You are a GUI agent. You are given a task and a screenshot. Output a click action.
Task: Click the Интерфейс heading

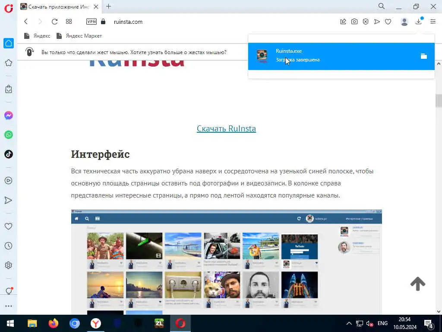pyautogui.click(x=100, y=154)
